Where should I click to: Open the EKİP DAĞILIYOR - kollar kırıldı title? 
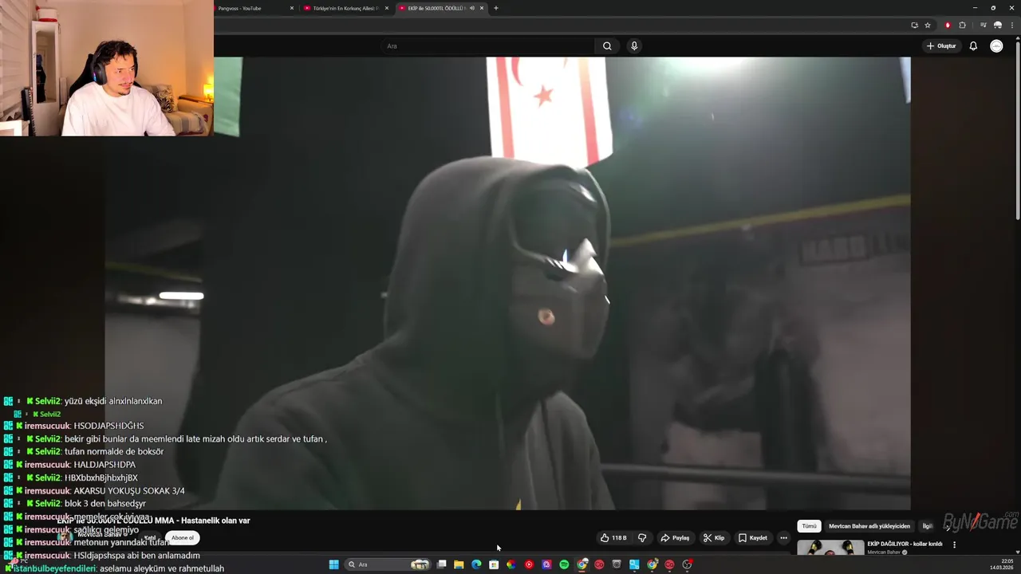point(905,544)
